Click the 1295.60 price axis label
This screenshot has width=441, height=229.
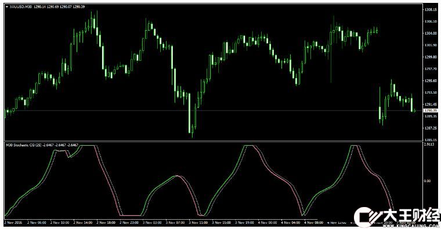(431, 81)
